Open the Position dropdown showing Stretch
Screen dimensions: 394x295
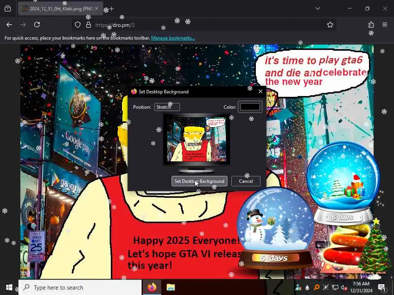coord(167,107)
